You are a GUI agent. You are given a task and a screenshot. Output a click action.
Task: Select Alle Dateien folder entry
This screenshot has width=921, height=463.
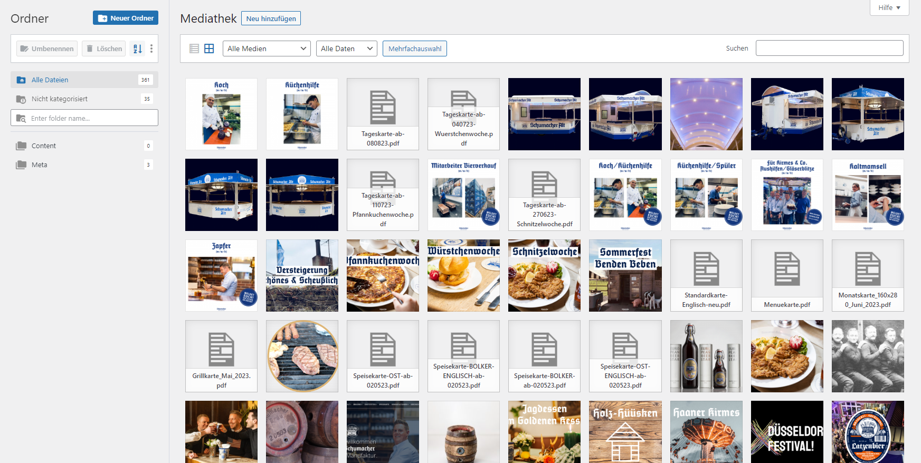pyautogui.click(x=50, y=80)
